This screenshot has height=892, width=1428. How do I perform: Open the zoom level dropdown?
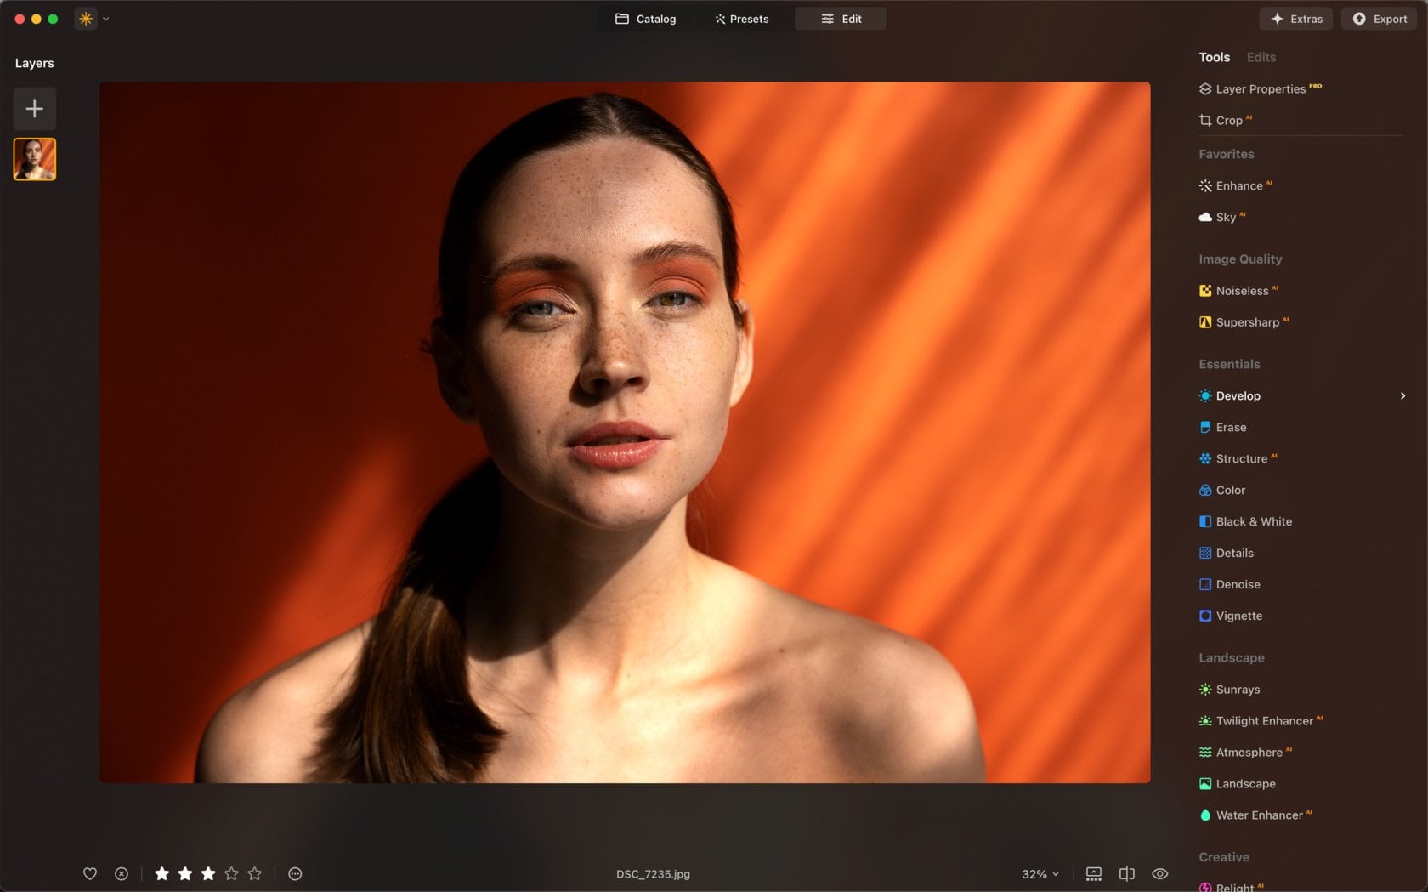tap(1039, 873)
